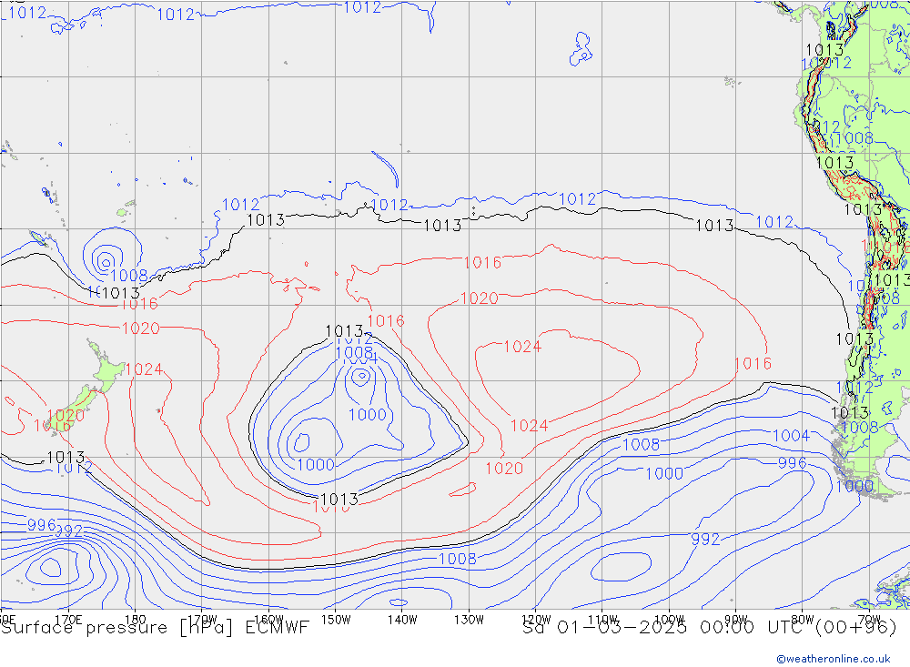This screenshot has height=667, width=910.
Task: Click the 100W longitude axis label
Action: coord(669,619)
